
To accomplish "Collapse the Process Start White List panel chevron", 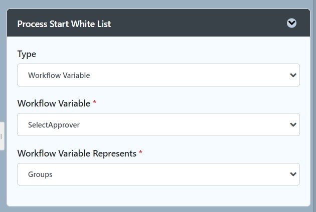I will (x=291, y=23).
